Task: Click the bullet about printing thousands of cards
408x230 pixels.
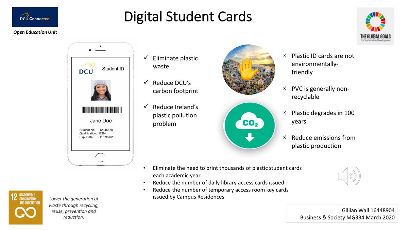Action: (223, 172)
